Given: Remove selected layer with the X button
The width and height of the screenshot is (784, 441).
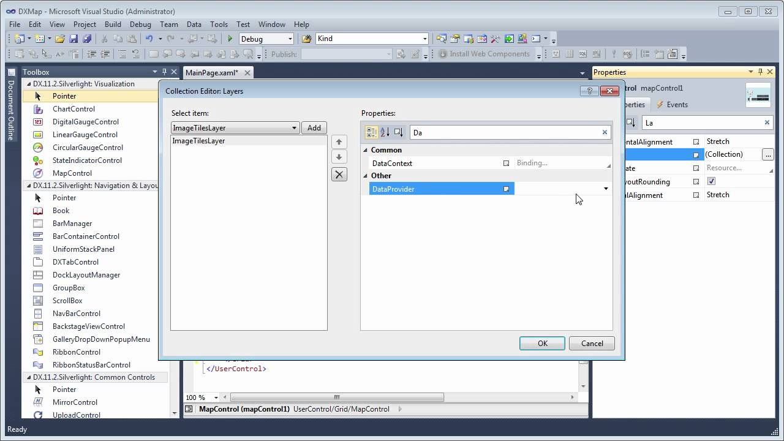Looking at the screenshot, I should click(339, 175).
